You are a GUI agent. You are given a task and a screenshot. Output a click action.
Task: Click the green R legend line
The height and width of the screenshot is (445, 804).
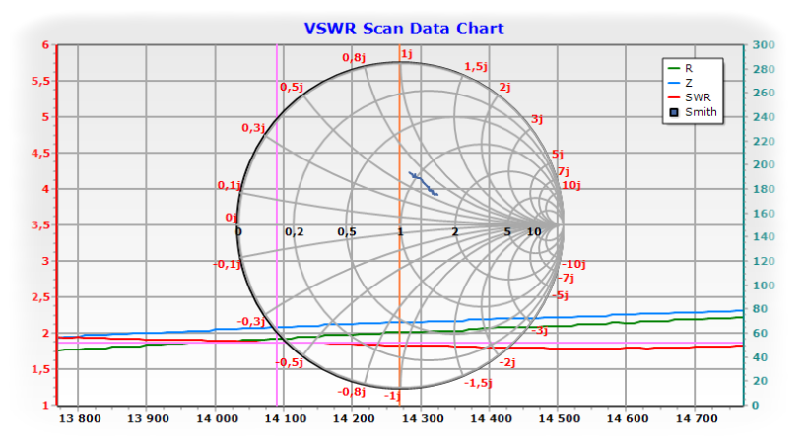(x=674, y=68)
